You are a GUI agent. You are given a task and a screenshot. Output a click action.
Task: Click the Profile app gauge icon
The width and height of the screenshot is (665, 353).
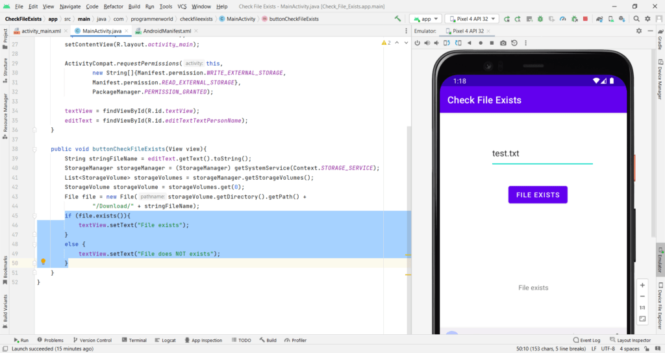tap(563, 19)
